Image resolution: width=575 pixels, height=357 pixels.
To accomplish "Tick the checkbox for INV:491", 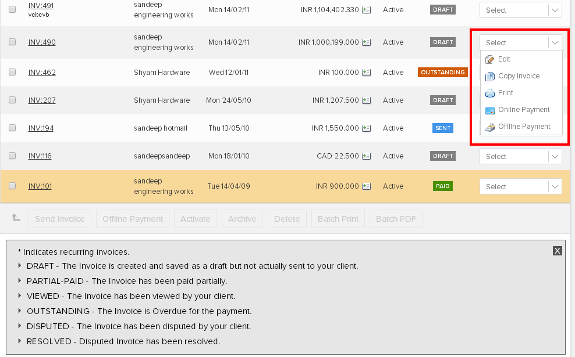I will tap(12, 9).
